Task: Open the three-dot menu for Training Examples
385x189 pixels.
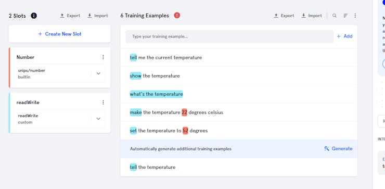Action: [355, 16]
